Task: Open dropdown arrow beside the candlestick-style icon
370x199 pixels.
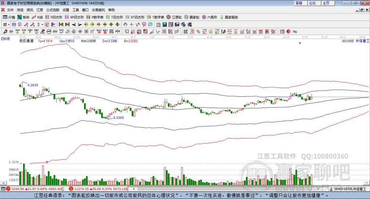Action: point(42,25)
